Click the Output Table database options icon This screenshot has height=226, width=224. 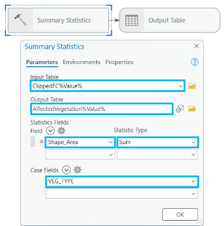point(179,109)
